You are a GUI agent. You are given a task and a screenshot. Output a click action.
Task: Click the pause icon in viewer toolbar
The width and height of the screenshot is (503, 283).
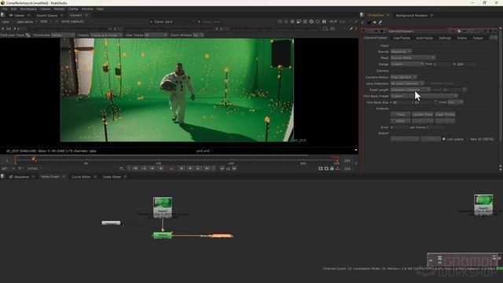324,21
